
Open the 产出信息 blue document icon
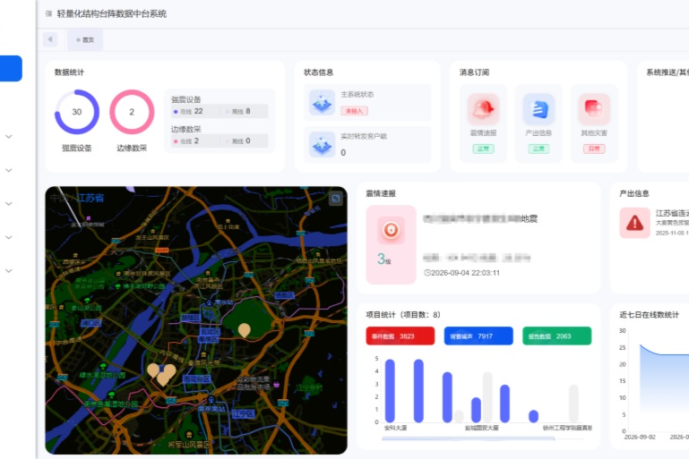pos(538,109)
